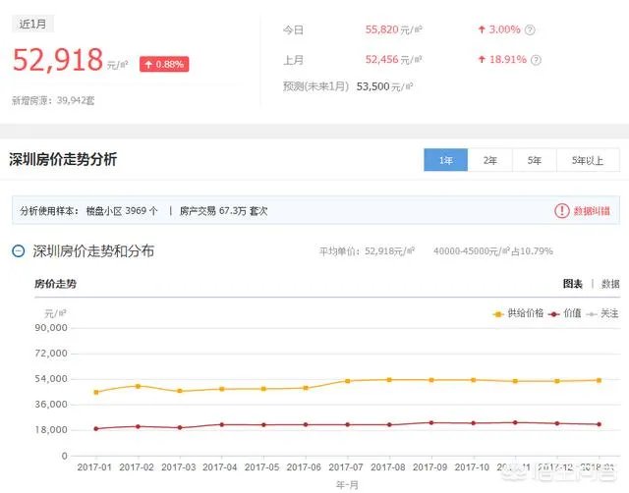The width and height of the screenshot is (629, 493).
Task: Collapse the 深圳房价走势和分布 section
Action: tap(19, 250)
